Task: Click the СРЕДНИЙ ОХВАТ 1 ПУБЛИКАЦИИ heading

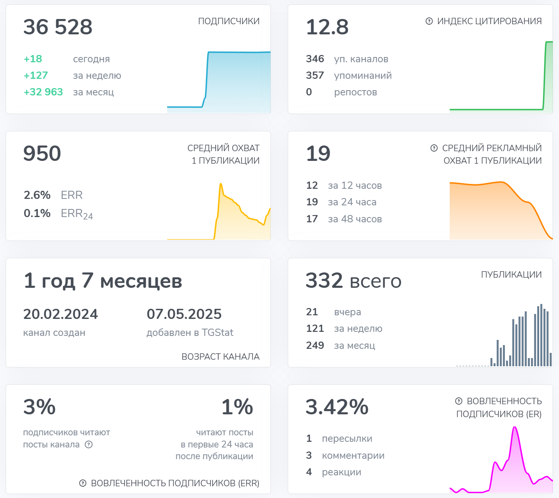Action: (x=223, y=154)
